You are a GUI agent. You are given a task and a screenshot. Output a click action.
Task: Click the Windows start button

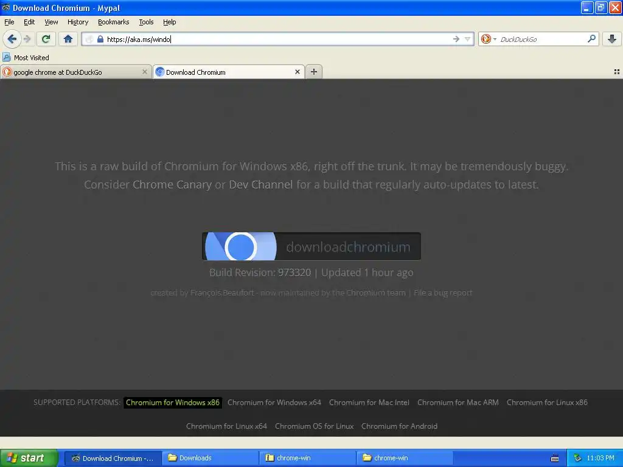(29, 458)
